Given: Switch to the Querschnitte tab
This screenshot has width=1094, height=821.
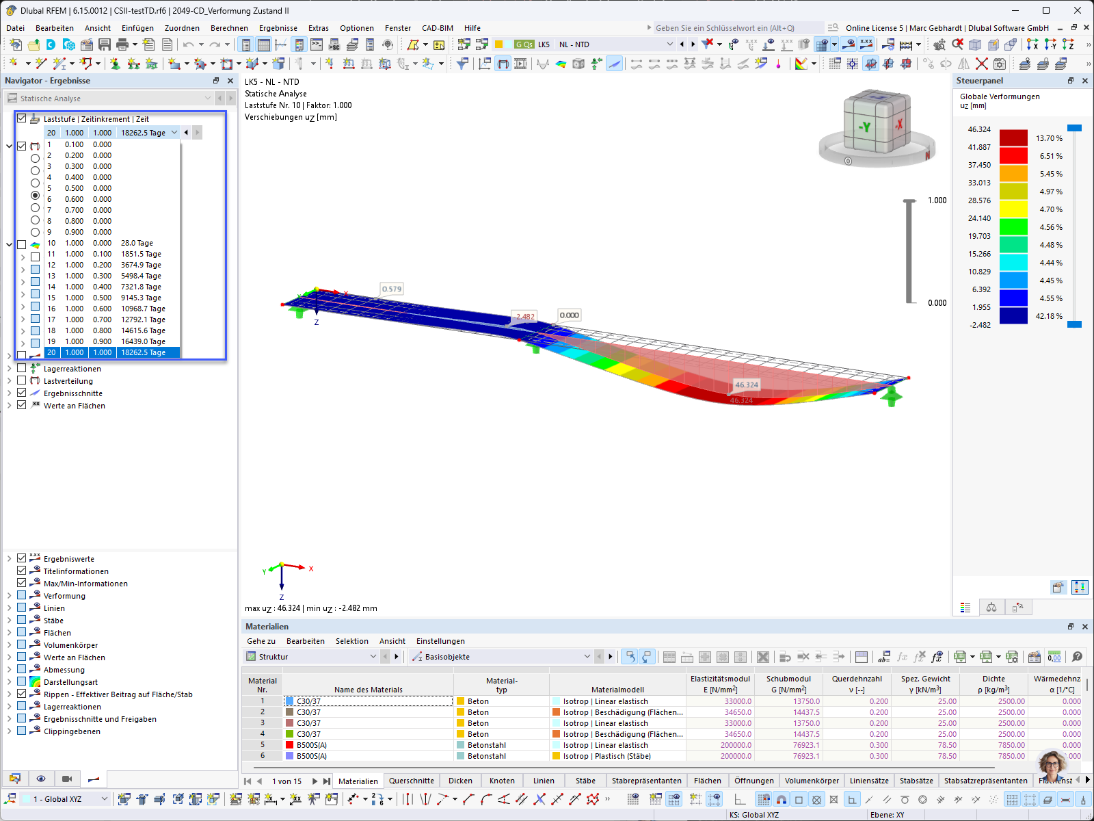Looking at the screenshot, I should click(x=411, y=781).
